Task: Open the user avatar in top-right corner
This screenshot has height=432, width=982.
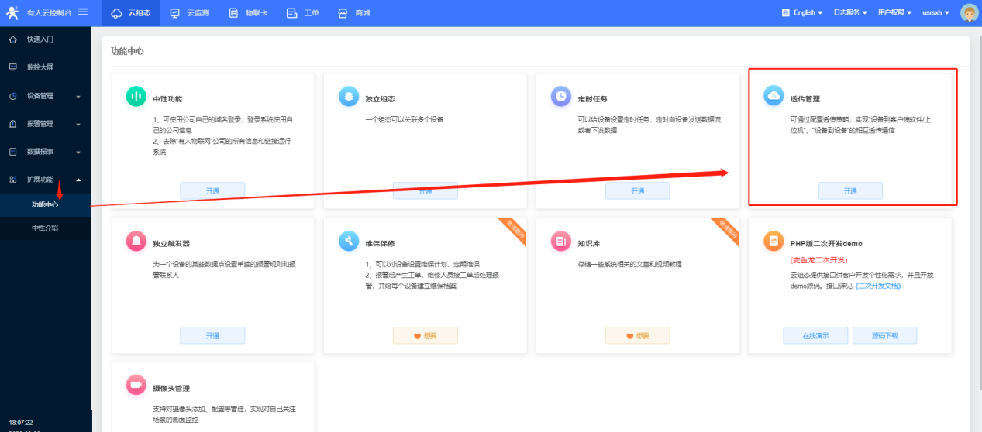Action: point(970,12)
